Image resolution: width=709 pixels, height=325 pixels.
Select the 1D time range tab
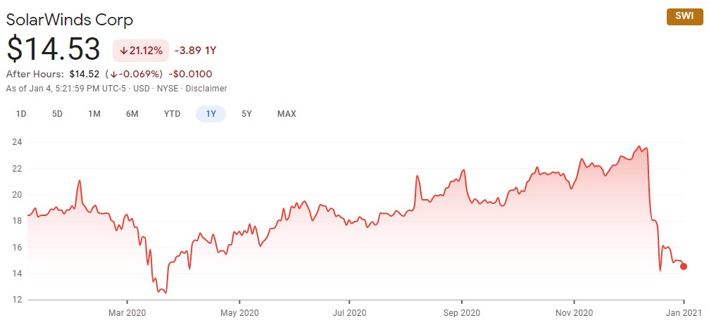[21, 114]
